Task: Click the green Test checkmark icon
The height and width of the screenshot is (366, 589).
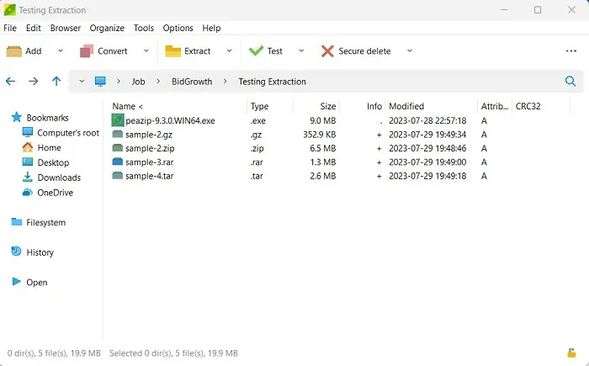Action: pos(256,50)
